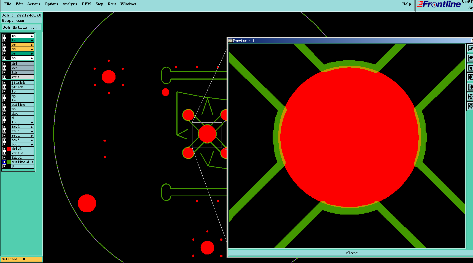Image resolution: width=473 pixels, height=263 pixels.
Task: Select the 2rd layer name
Action: [x=22, y=68]
